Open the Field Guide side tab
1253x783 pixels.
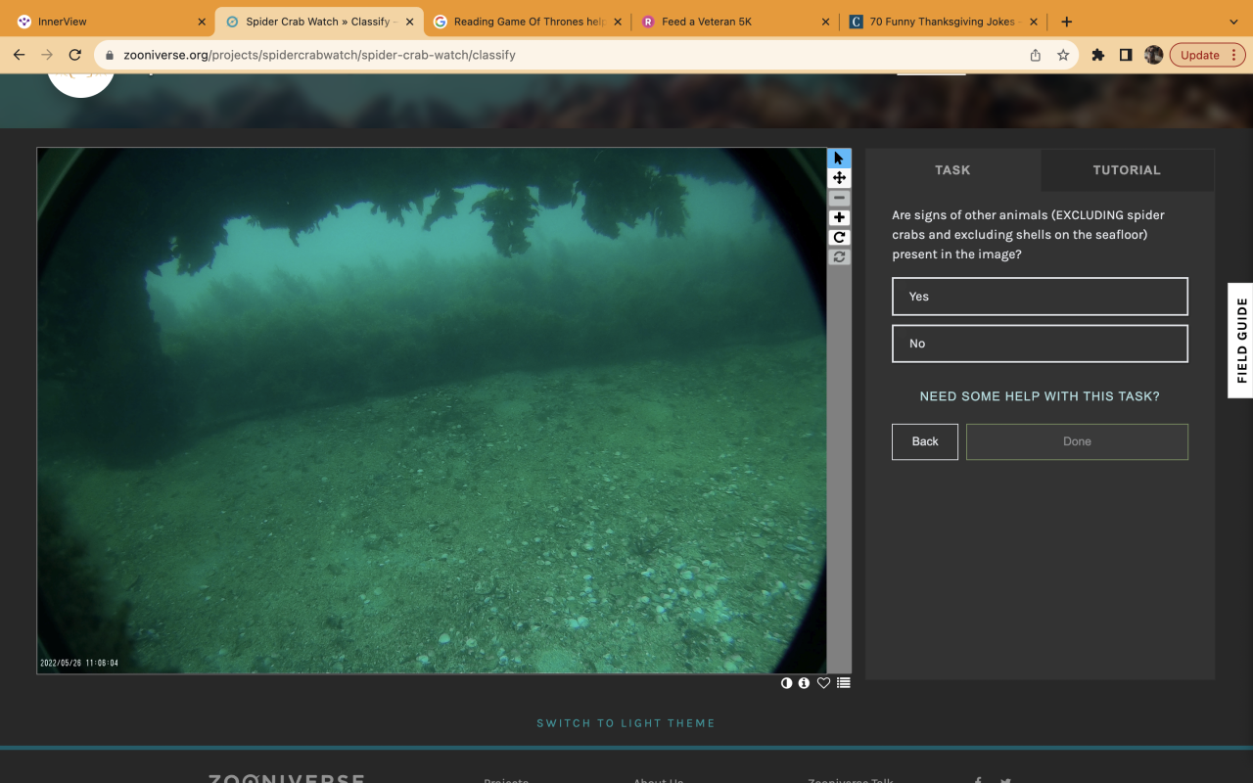[1241, 341]
